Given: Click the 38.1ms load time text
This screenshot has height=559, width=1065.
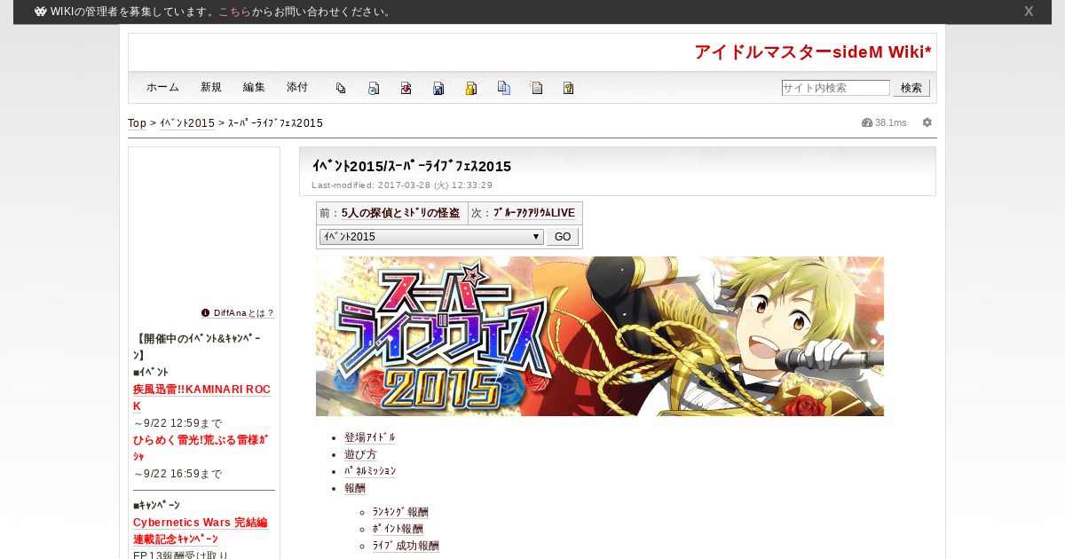Looking at the screenshot, I should (x=891, y=122).
